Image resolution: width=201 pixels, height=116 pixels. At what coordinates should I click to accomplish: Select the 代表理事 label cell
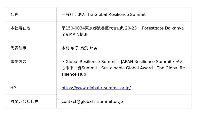coord(18,48)
